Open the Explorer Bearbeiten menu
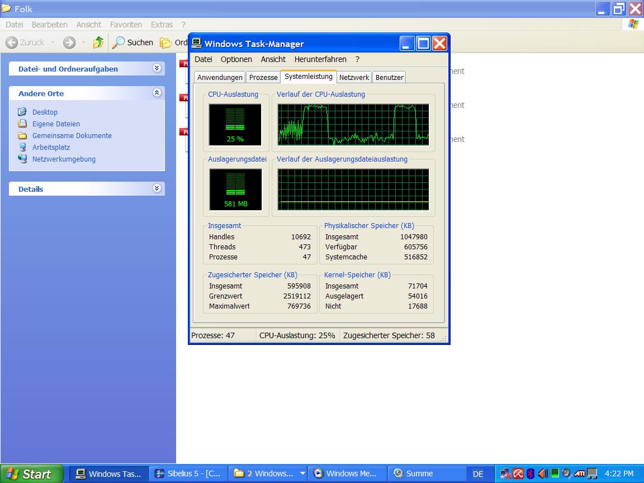This screenshot has width=644, height=483. pos(49,25)
